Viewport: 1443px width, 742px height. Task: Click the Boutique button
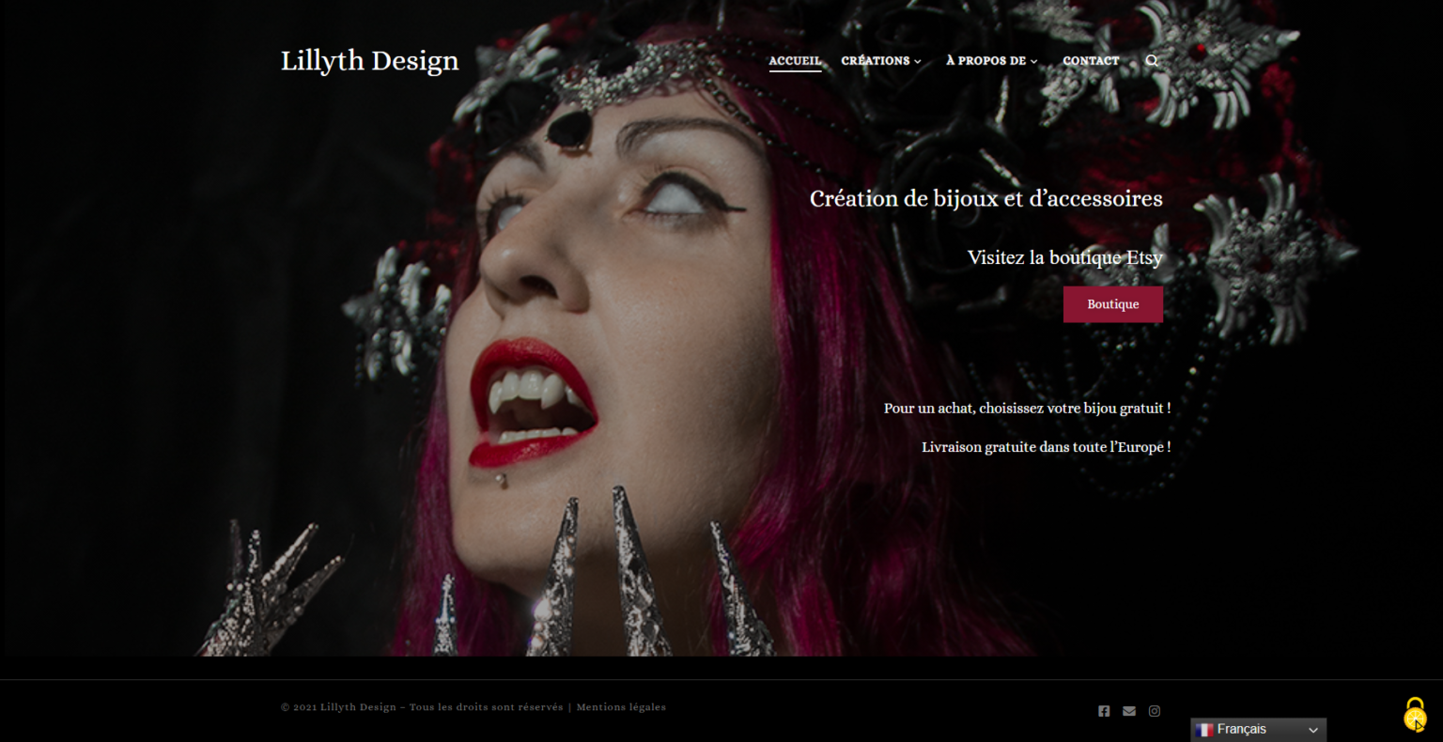1112,303
